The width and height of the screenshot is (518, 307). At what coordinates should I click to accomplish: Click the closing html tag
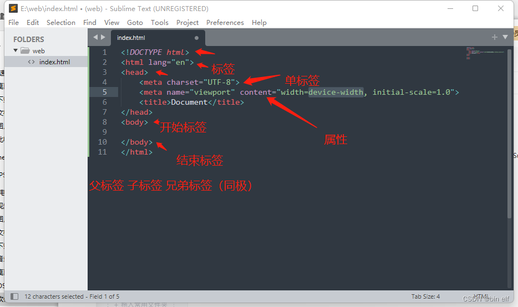click(x=137, y=152)
